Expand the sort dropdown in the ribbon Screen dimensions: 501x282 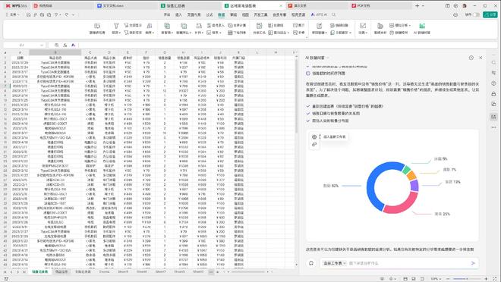tap(150, 33)
